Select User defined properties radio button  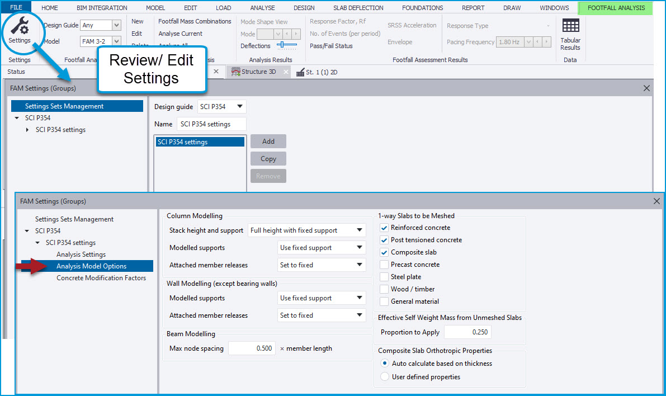coord(384,377)
